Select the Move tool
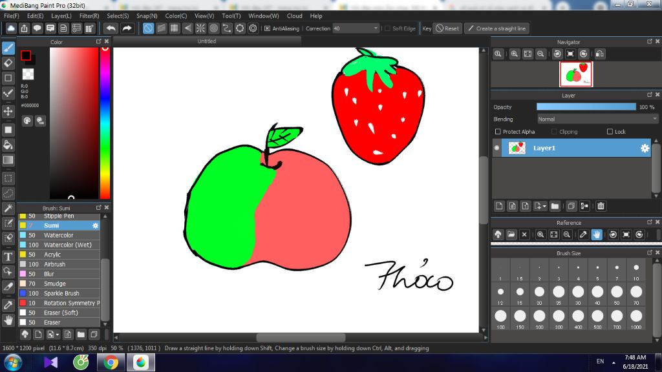Image resolution: width=662 pixels, height=372 pixels. pos(8,111)
